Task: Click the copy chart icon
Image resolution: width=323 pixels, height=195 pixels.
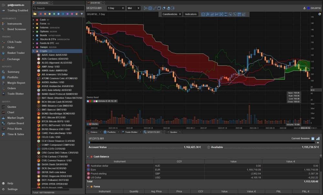Action: tap(159, 8)
